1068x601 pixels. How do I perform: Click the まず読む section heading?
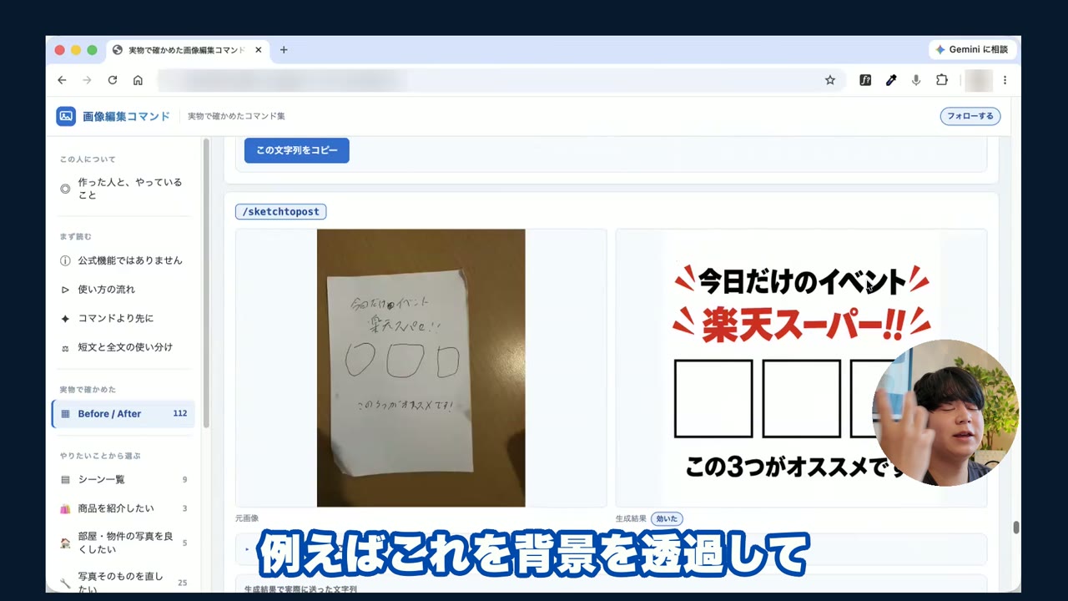76,237
